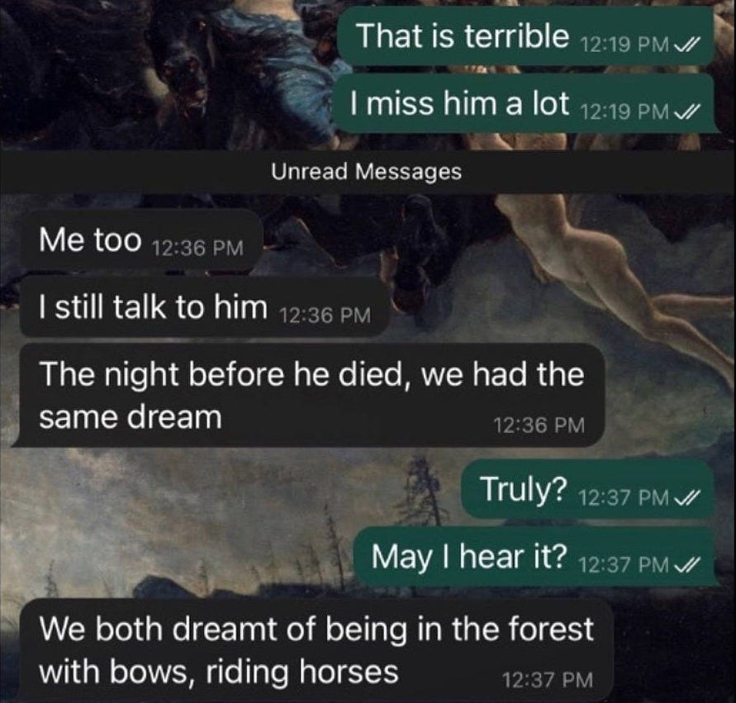
Task: Tap the 'I miss him a lot' message
Action: click(x=525, y=103)
